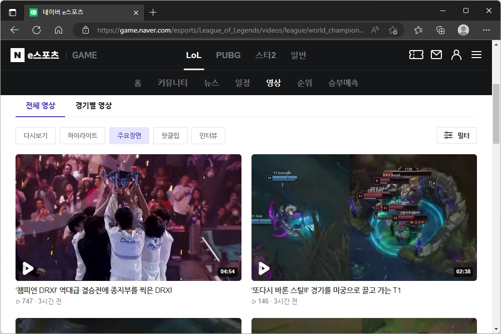Open browser collections
This screenshot has height=334, width=501.
[x=440, y=30]
